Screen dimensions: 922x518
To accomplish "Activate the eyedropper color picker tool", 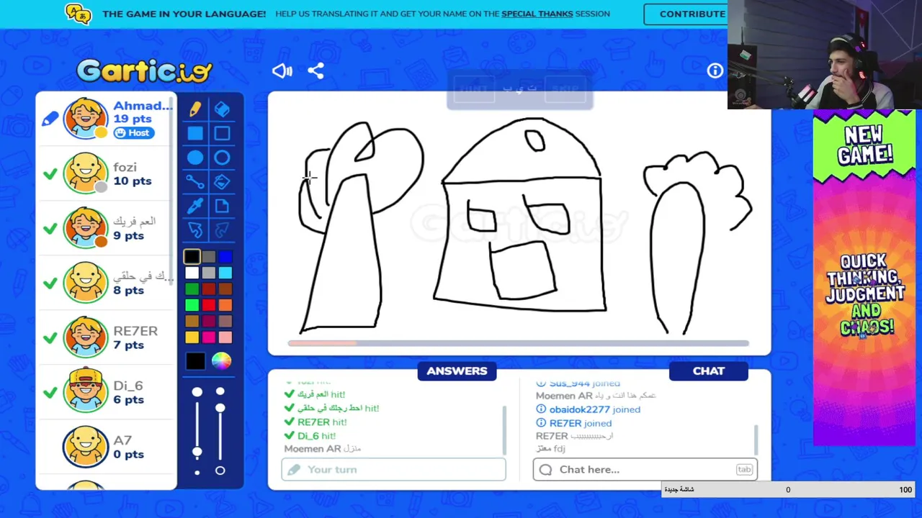I will 195,206.
